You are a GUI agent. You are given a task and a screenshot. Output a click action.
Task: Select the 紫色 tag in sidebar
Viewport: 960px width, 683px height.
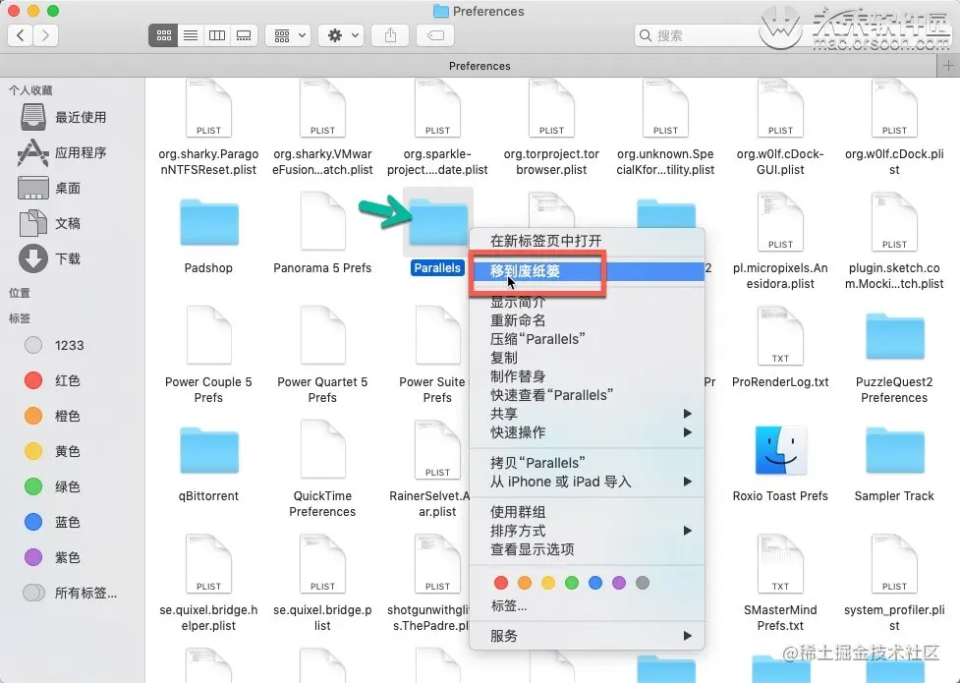(x=53, y=557)
